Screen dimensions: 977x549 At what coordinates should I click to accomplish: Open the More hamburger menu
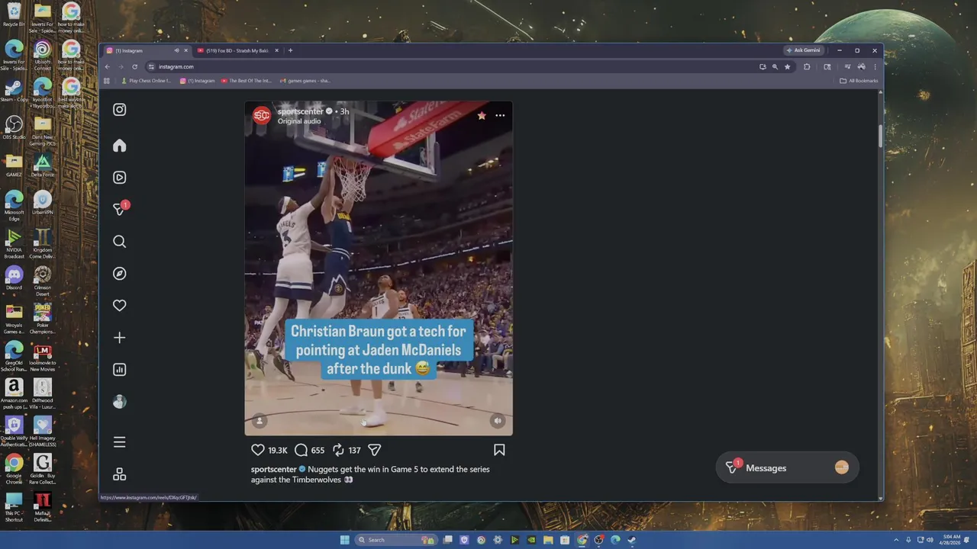120,442
